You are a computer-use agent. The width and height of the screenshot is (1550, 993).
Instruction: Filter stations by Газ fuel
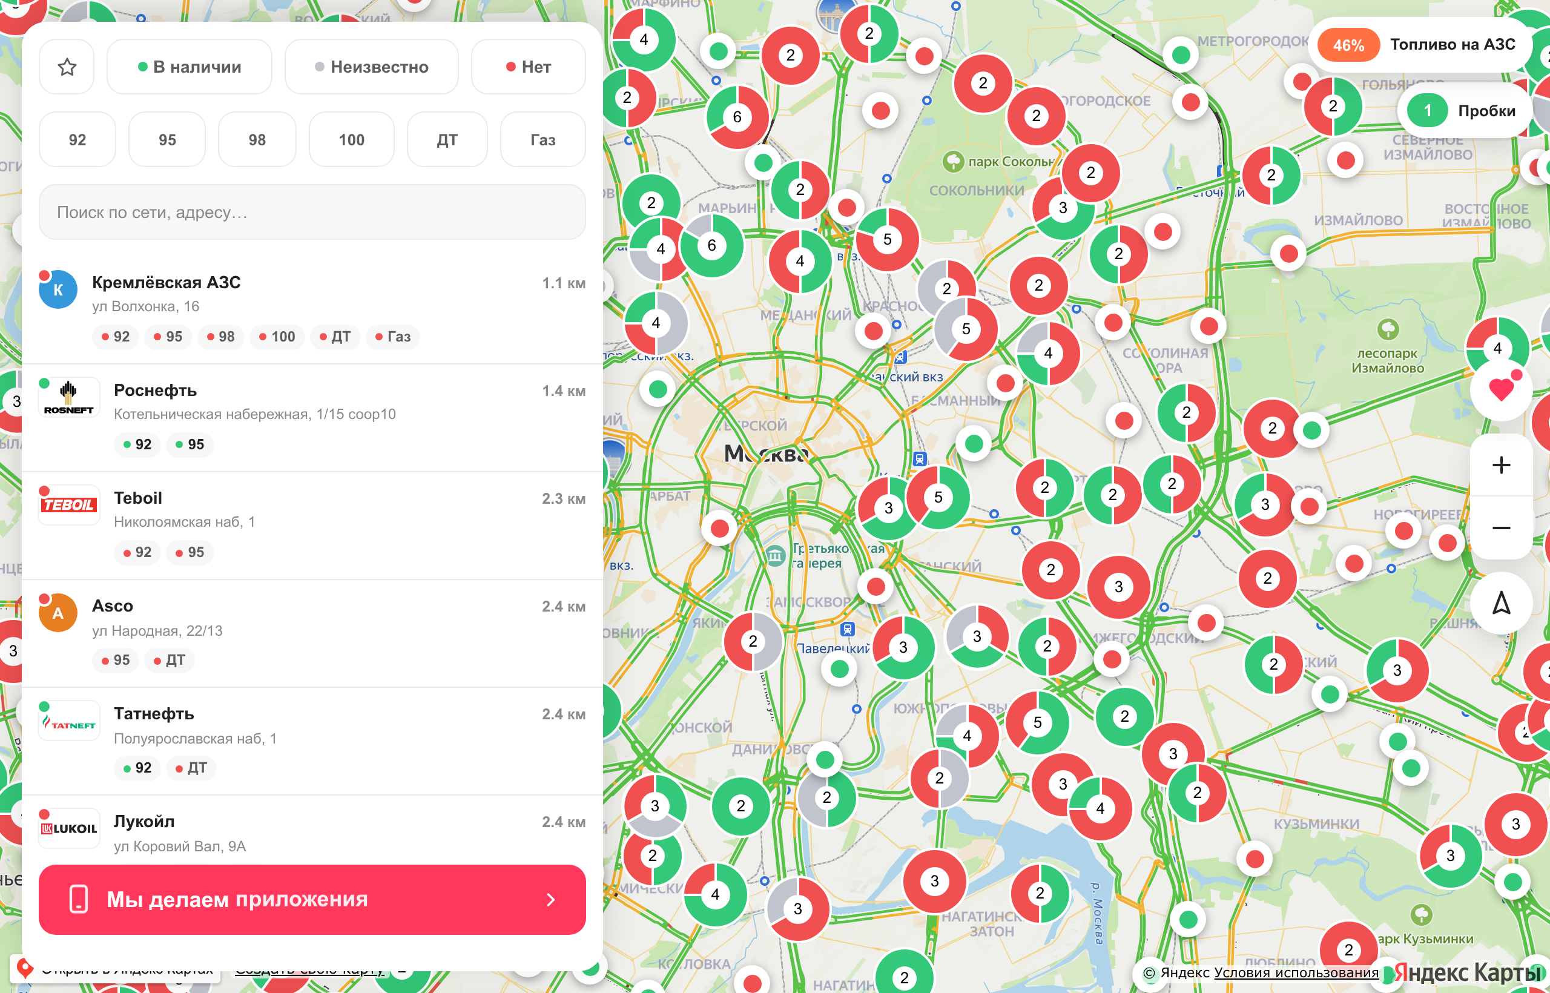[x=543, y=139]
